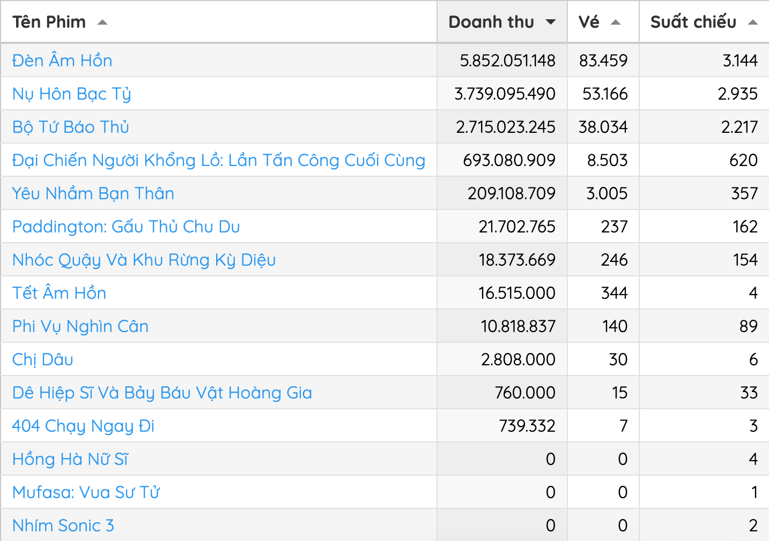Screen dimensions: 769x541
Task: Open Phi Vụ Nghìn Cân link
Action: [80, 326]
